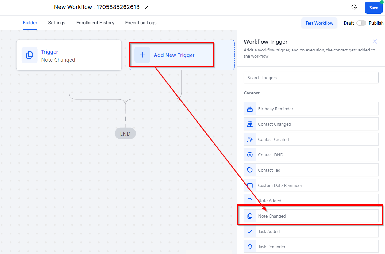Close the Workflow Trigger panel
Screen dimensions: 385x254
coord(375,41)
